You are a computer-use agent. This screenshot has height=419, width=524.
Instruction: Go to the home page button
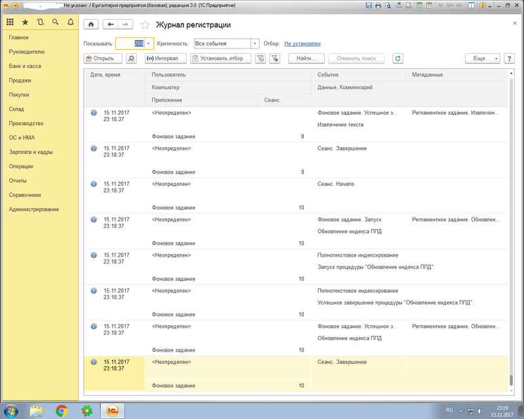coord(91,24)
